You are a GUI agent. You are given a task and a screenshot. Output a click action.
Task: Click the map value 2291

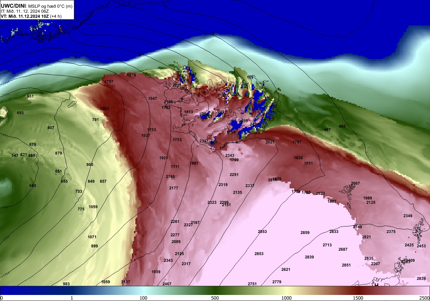point(234,175)
